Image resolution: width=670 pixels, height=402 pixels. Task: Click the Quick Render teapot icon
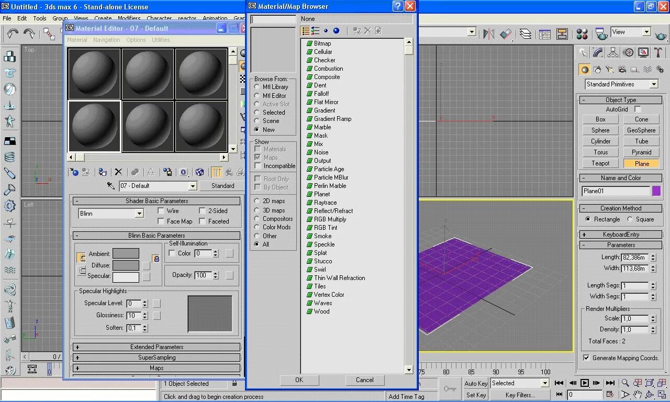pos(662,35)
